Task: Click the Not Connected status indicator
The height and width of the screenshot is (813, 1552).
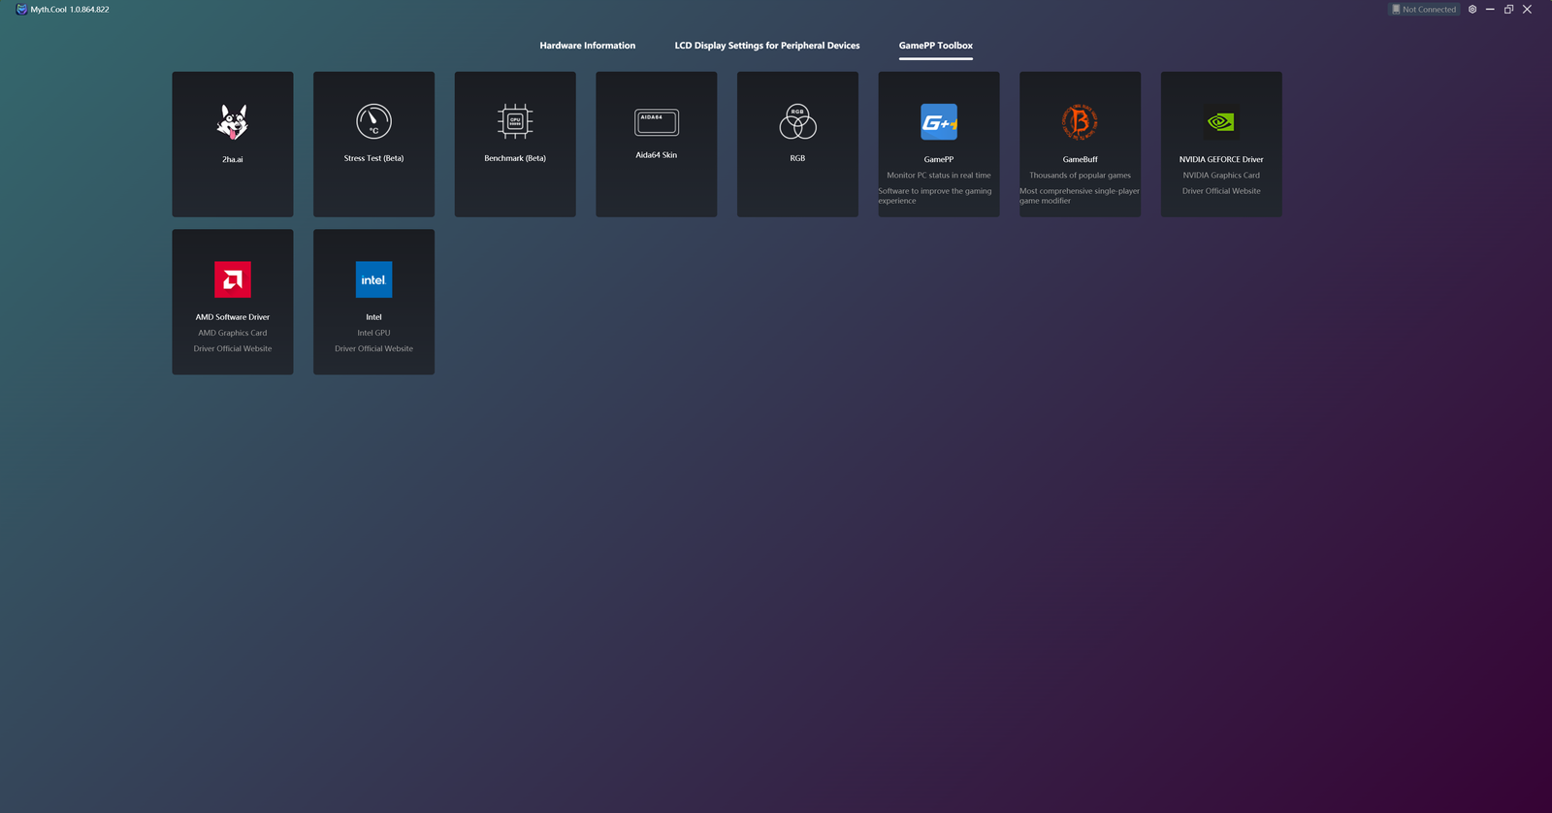Action: click(x=1424, y=10)
